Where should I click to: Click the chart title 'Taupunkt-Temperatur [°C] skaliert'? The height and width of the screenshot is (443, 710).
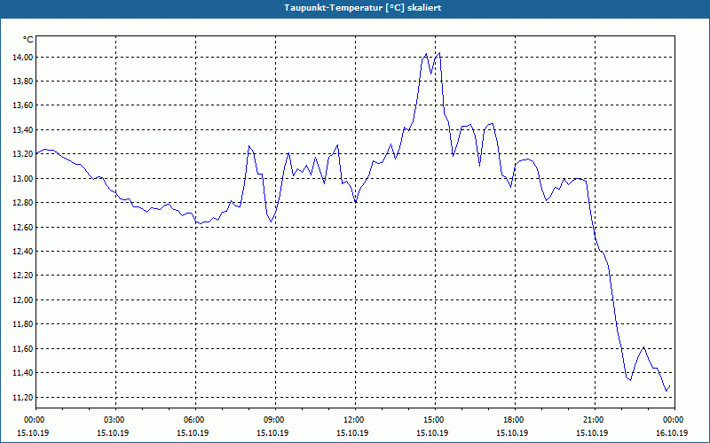click(363, 8)
